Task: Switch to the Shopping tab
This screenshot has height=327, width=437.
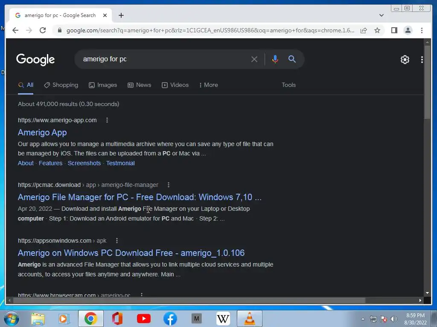Action: point(61,85)
